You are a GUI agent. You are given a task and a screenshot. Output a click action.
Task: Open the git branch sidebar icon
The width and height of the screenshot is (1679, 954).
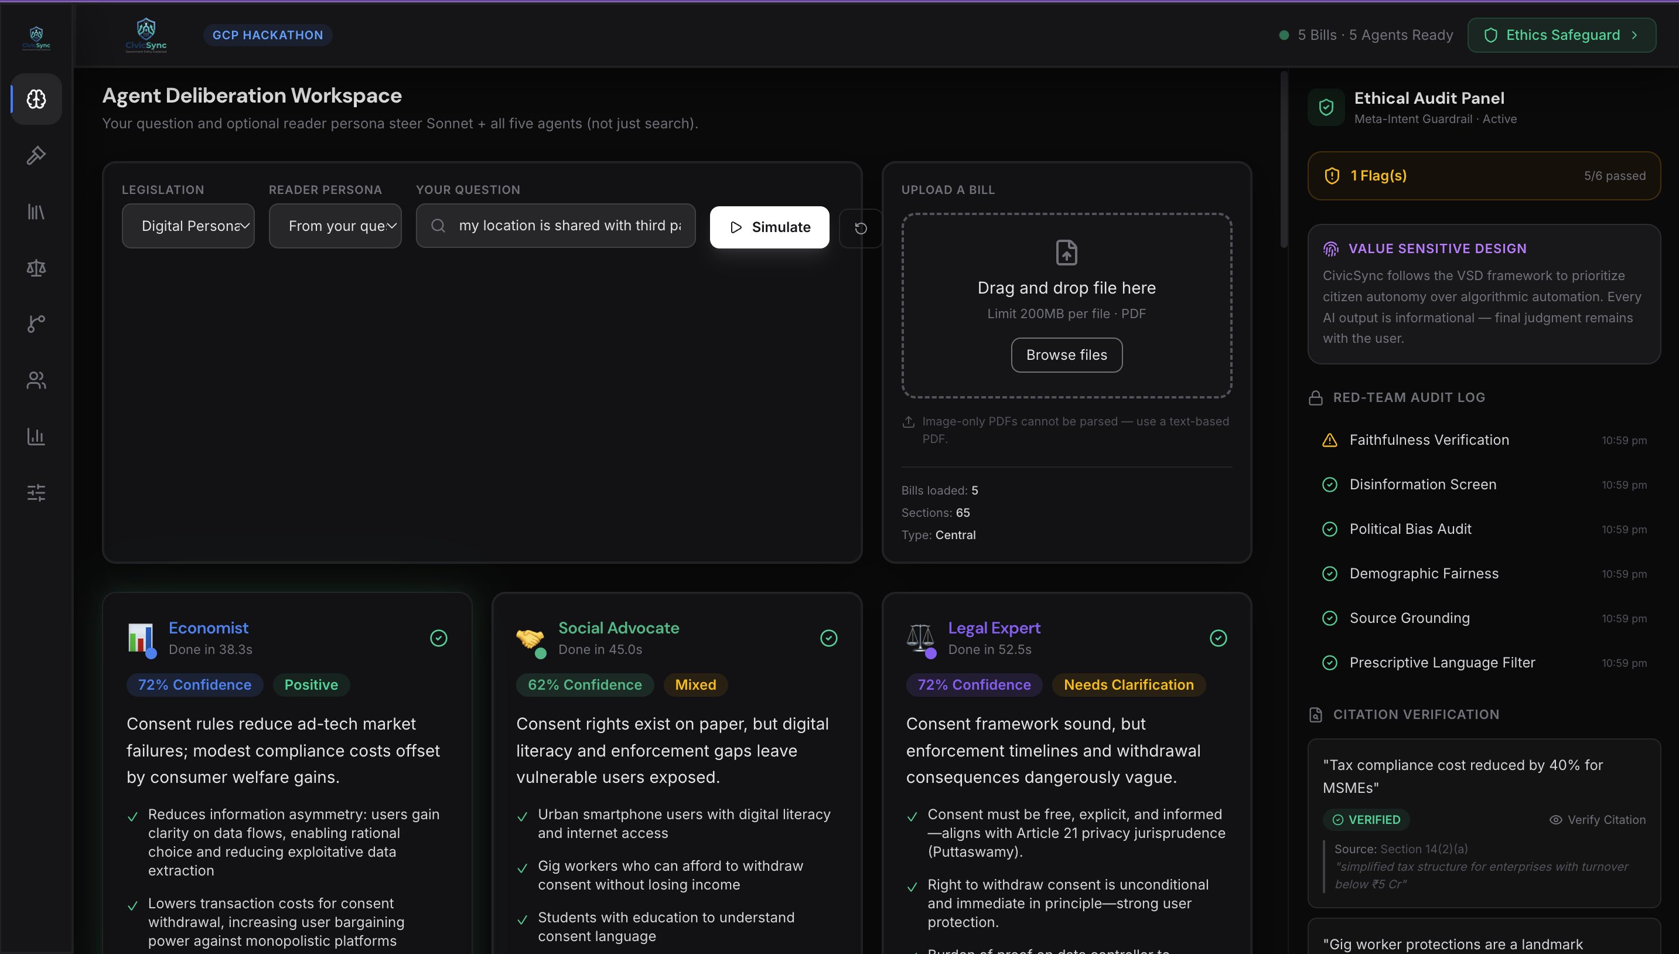coord(36,323)
